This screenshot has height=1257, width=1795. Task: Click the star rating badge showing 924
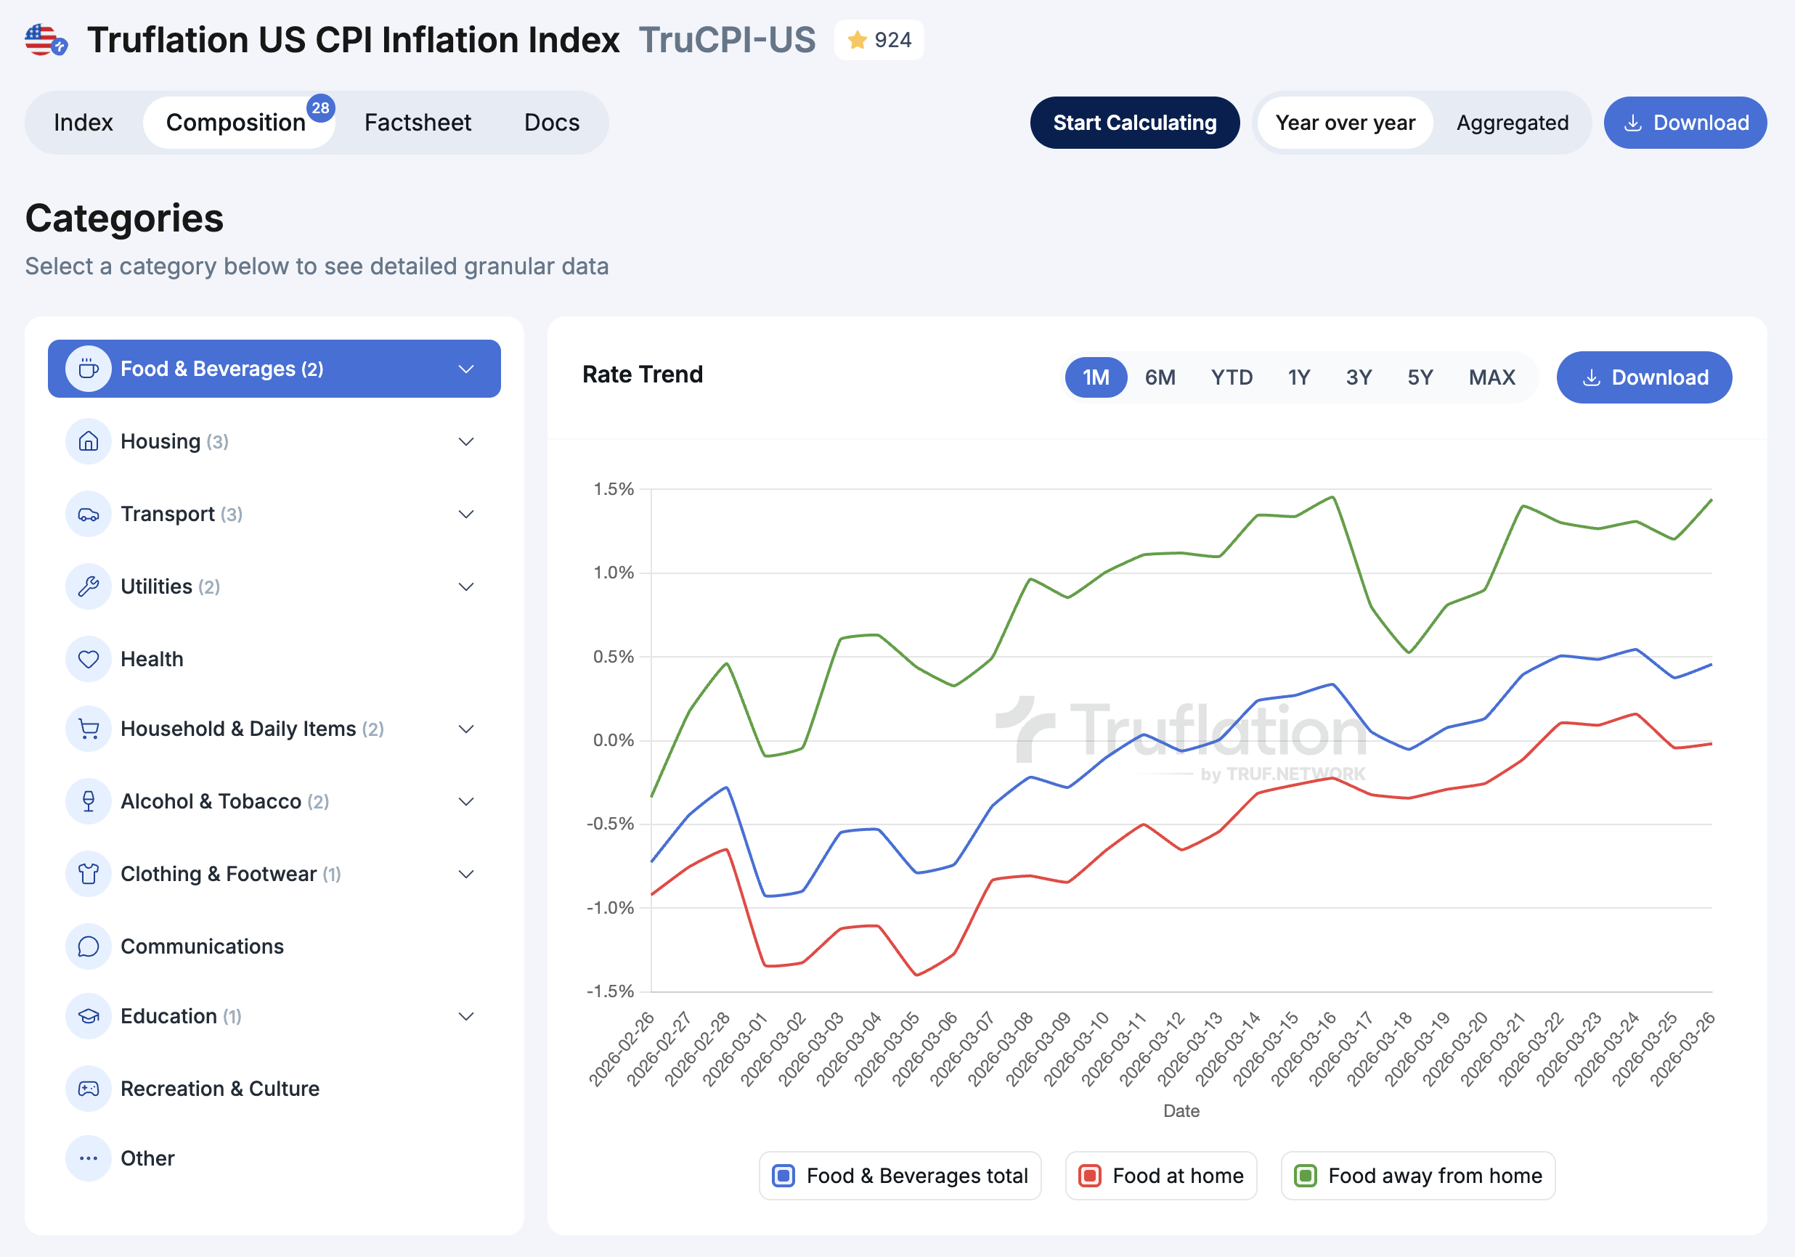879,40
